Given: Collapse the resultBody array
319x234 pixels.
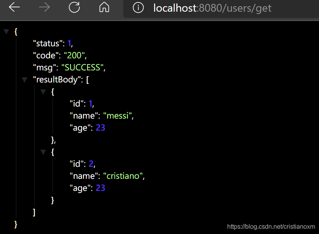Looking at the screenshot, I should (25, 80).
